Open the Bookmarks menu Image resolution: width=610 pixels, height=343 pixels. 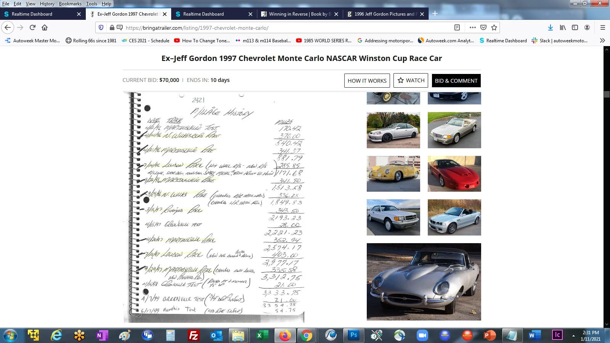click(70, 3)
